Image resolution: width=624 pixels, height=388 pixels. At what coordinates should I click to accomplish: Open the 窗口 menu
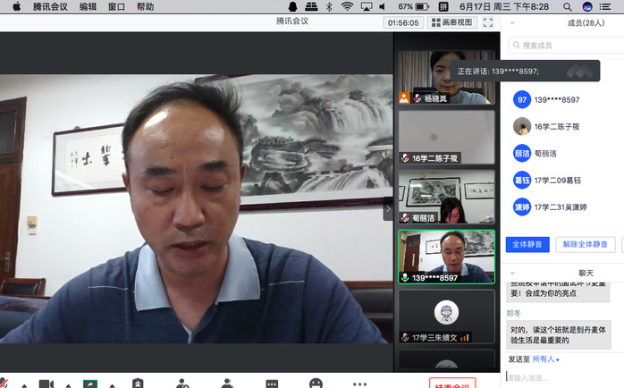116,6
